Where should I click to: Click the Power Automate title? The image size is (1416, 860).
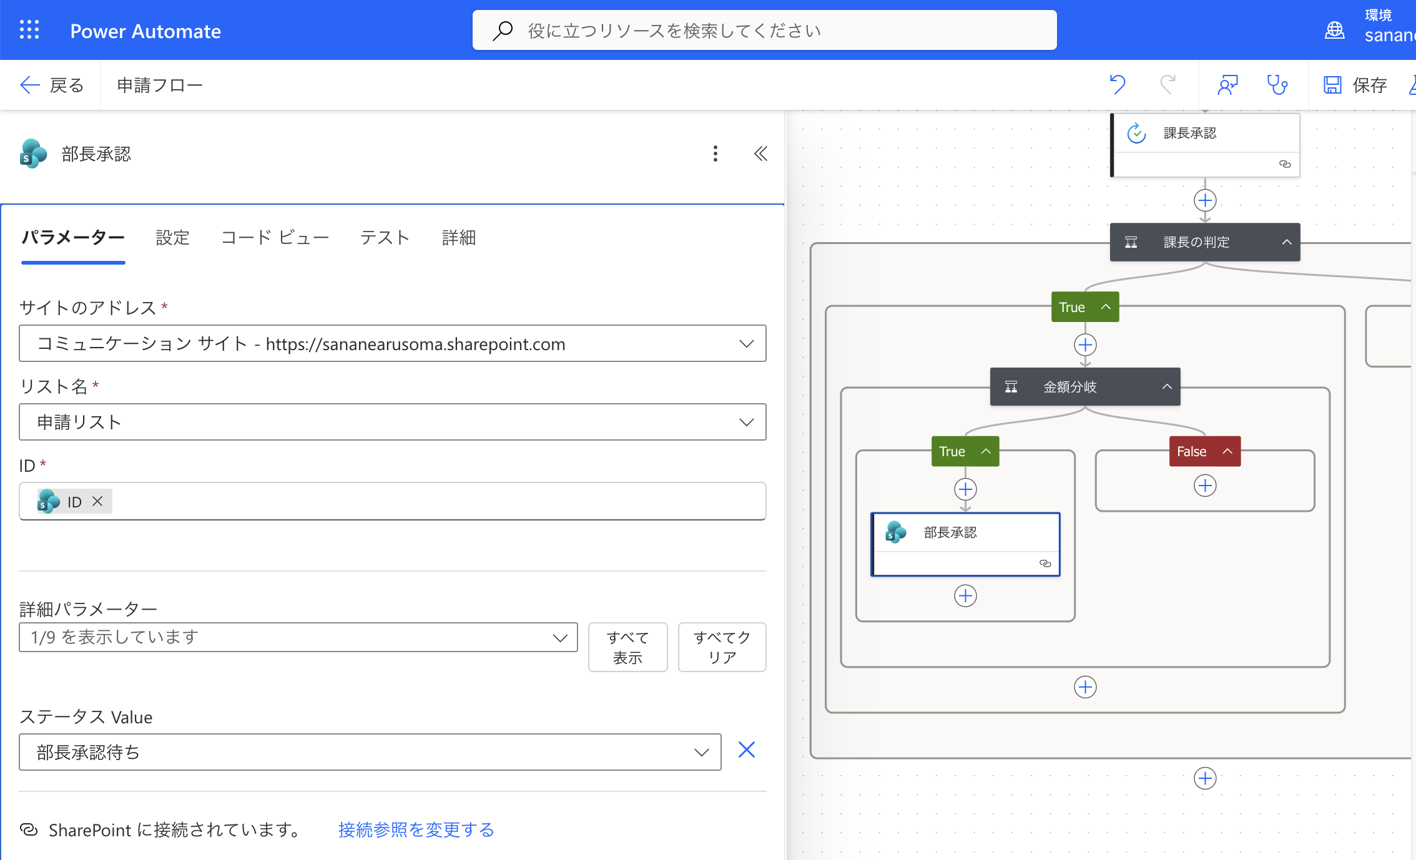tap(145, 31)
